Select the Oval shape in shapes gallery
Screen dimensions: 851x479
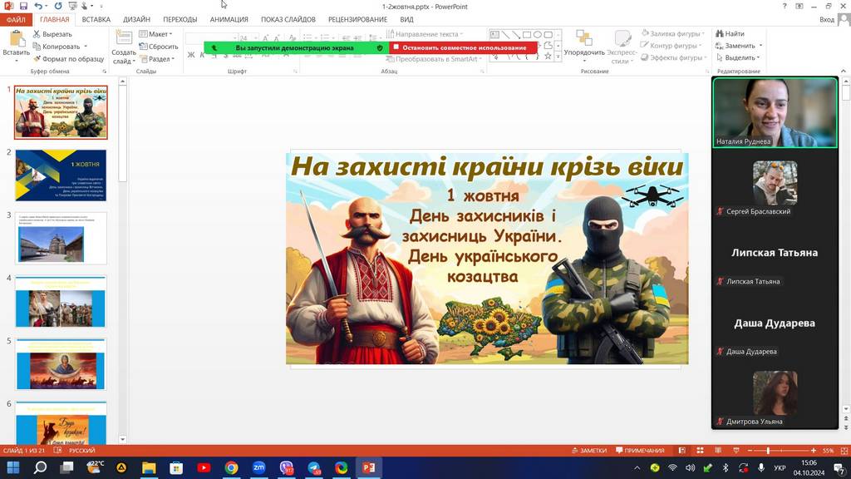[538, 34]
